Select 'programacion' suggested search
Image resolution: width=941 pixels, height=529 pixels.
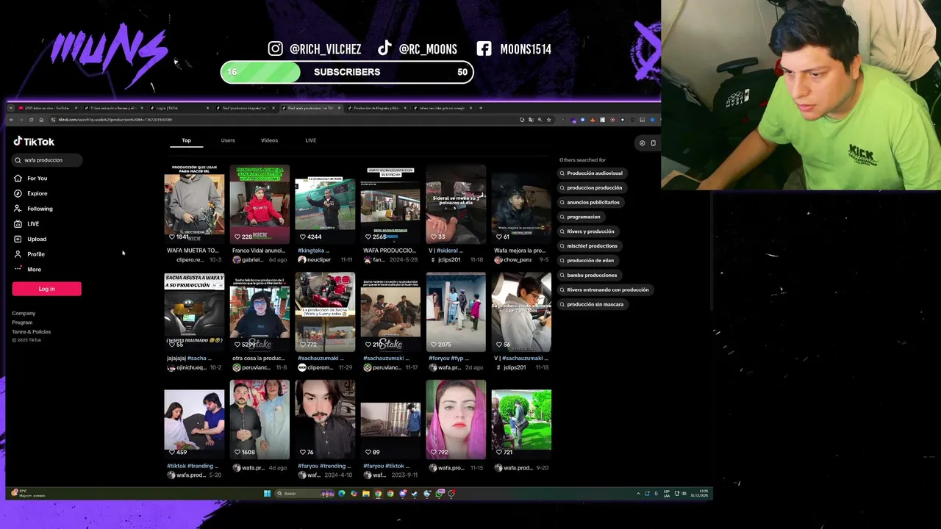pyautogui.click(x=580, y=217)
